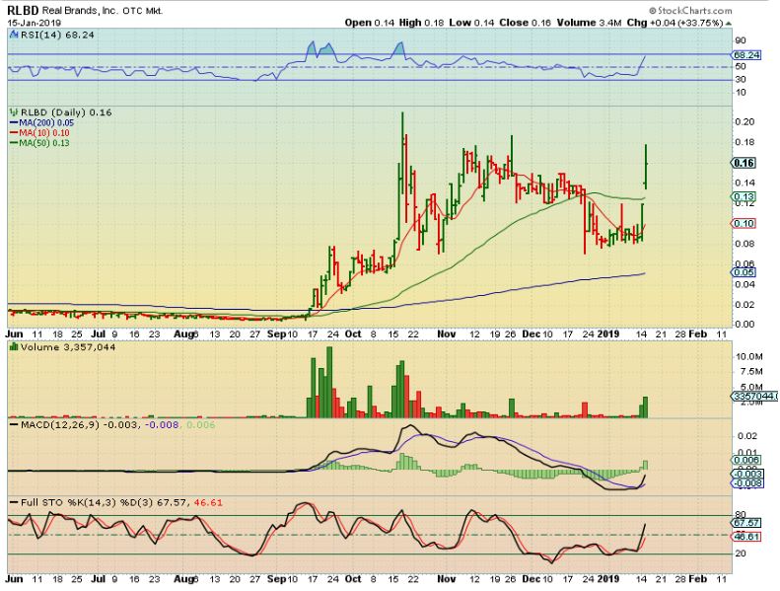
Task: Click the 68.24 RSI value tag on right axis
Action: pyautogui.click(x=746, y=55)
